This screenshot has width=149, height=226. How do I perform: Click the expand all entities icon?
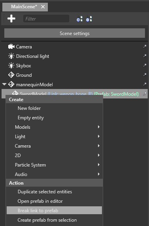80,19
